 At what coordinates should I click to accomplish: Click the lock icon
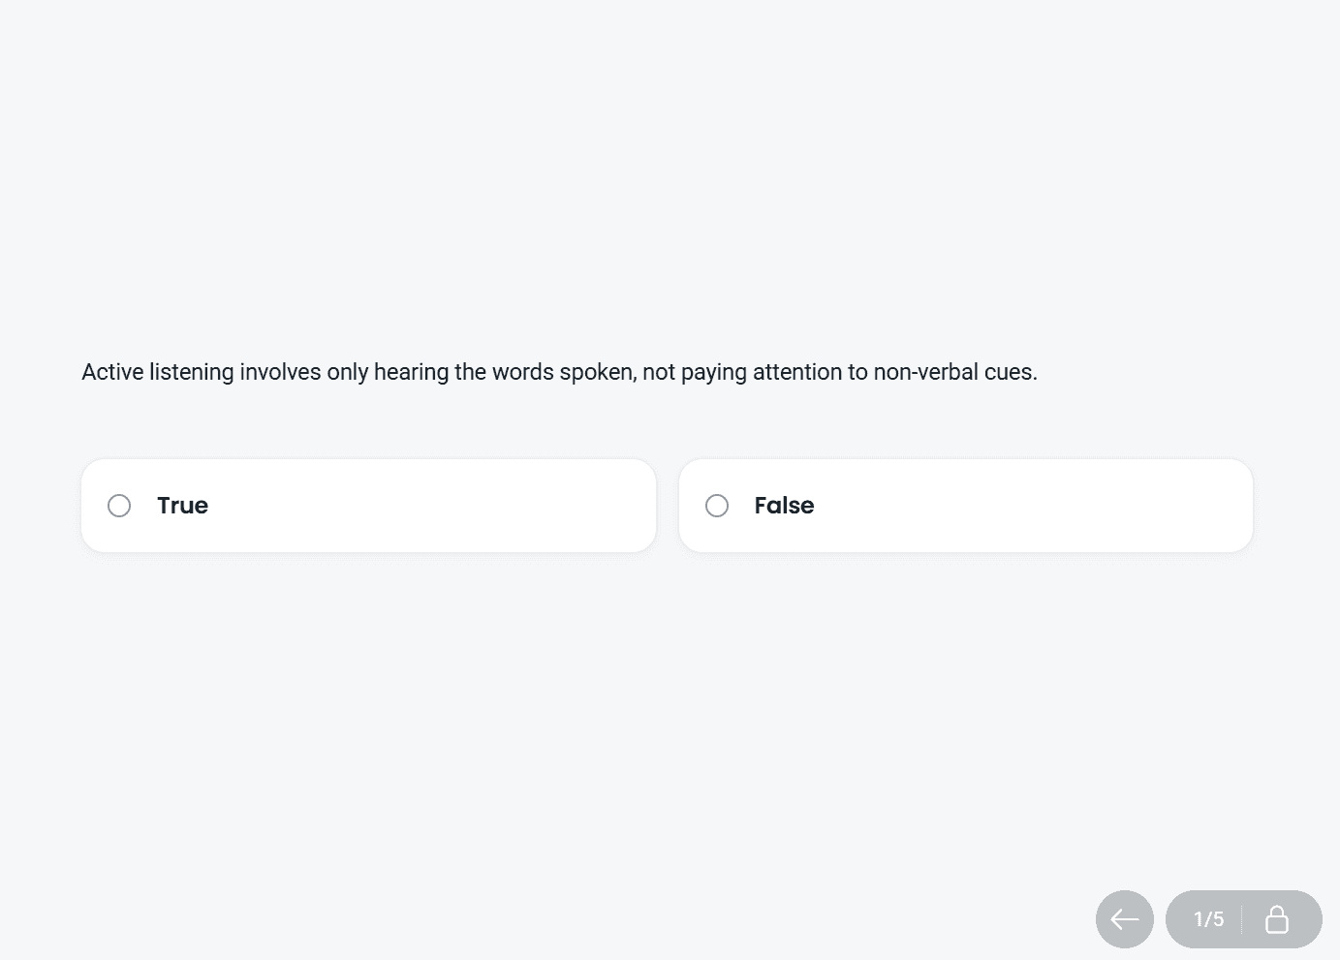tap(1277, 919)
